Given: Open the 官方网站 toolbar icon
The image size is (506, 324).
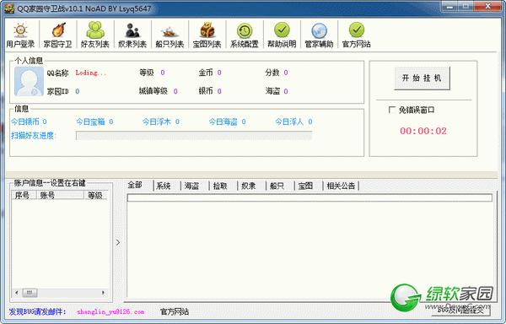Looking at the screenshot, I should point(356,35).
